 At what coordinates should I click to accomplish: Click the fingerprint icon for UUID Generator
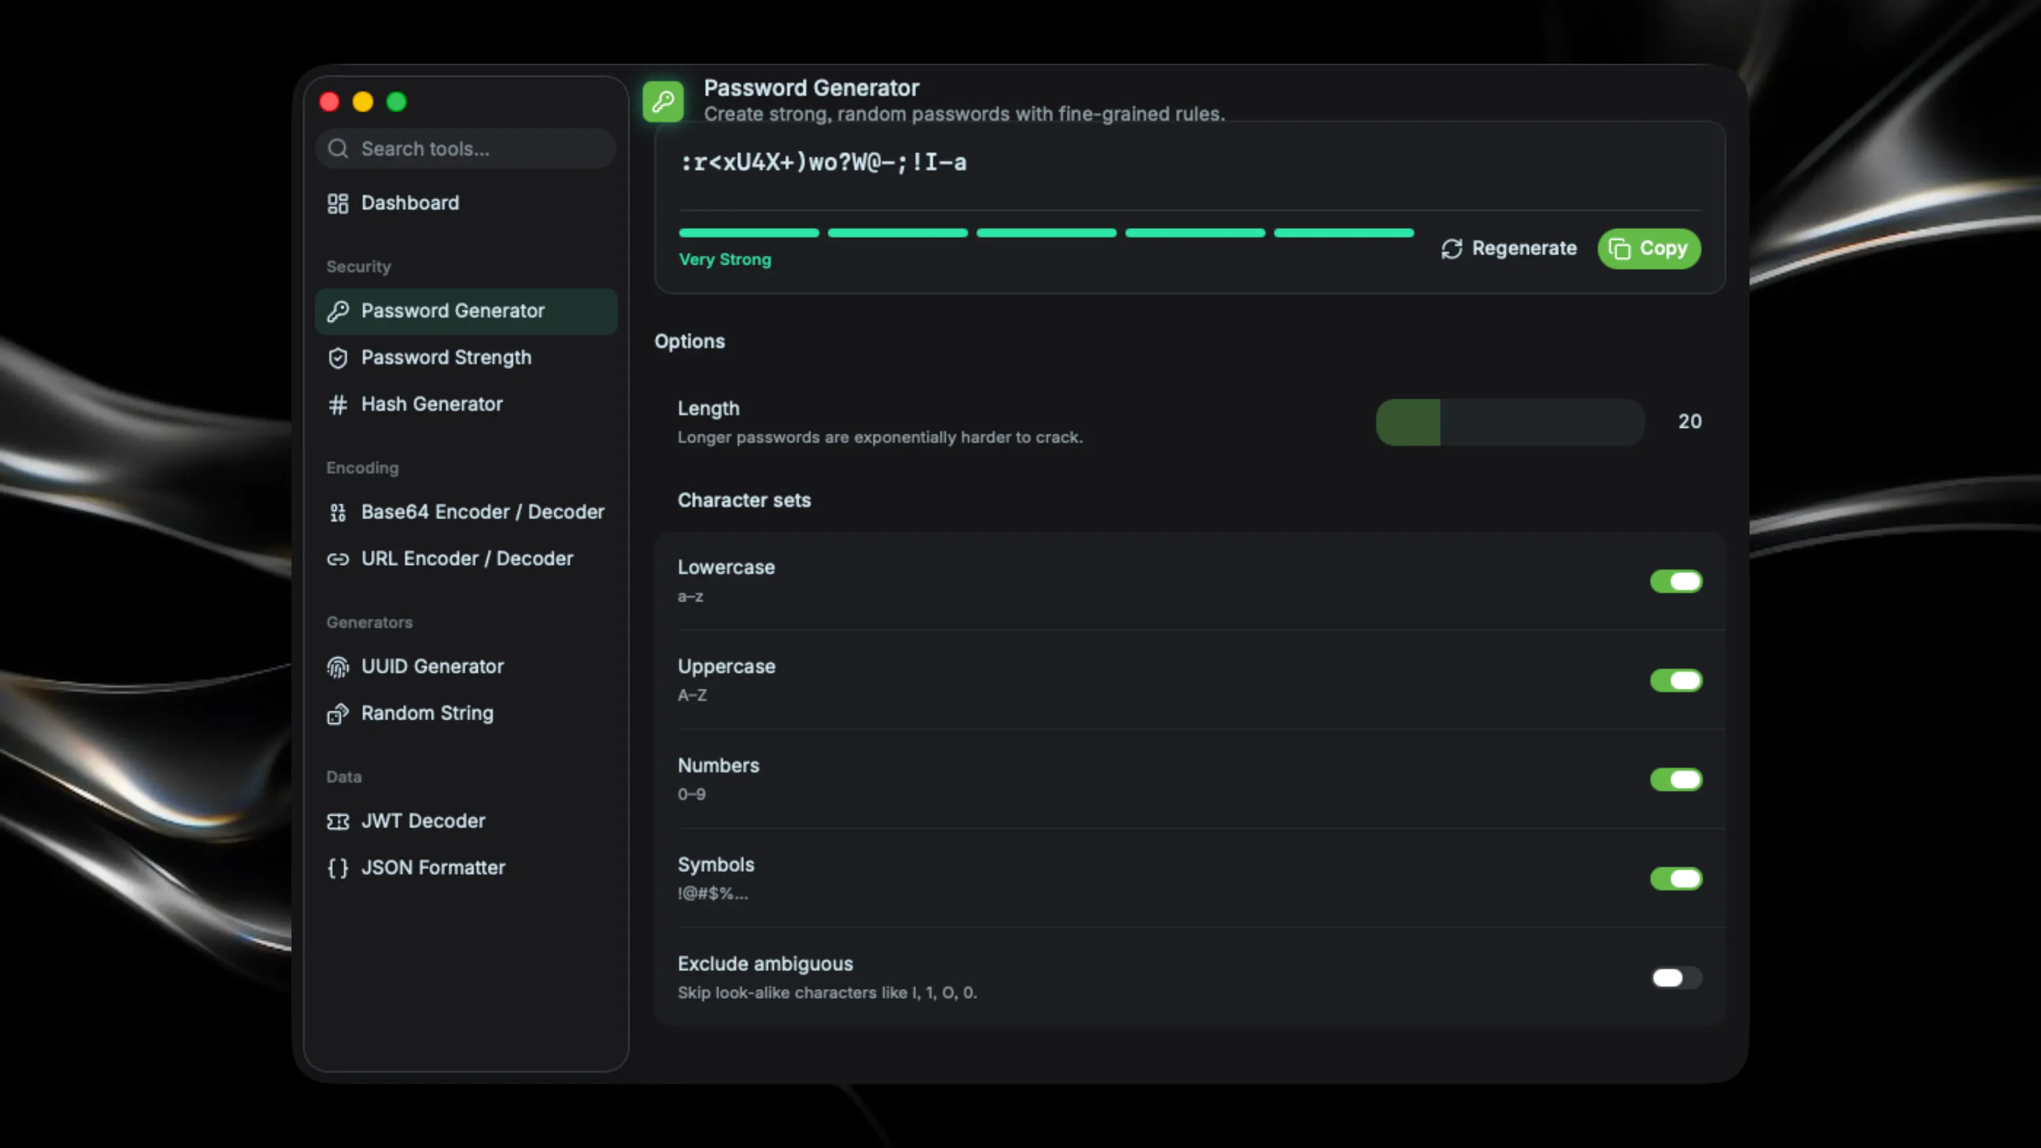pos(337,667)
